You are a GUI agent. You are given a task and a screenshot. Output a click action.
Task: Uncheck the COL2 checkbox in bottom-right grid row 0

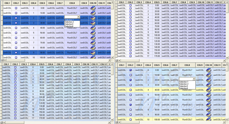[131, 70]
